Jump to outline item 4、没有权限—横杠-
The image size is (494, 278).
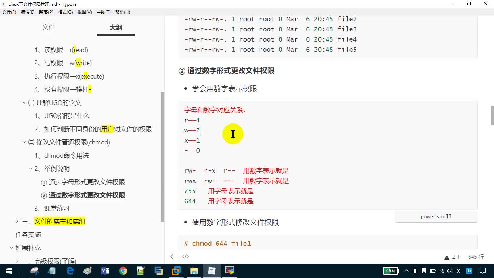click(63, 89)
